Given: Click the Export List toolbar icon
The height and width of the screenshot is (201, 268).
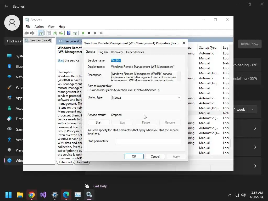Looking at the screenshot, I should [61, 33].
